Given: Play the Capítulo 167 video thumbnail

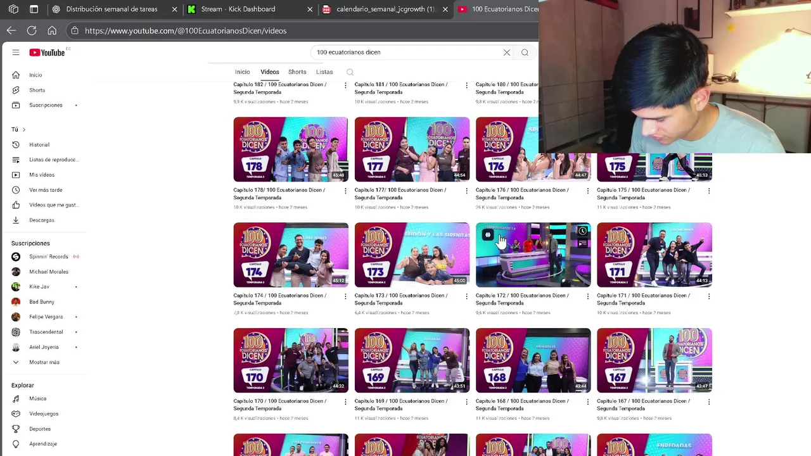Looking at the screenshot, I should tap(655, 361).
